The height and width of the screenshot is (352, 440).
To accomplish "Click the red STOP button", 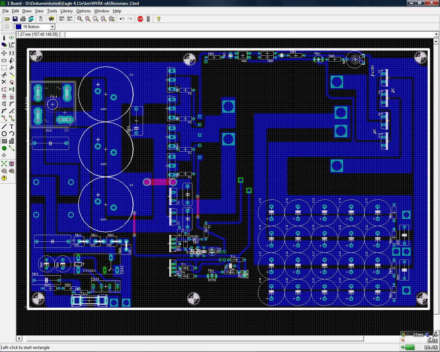I will 140,19.
